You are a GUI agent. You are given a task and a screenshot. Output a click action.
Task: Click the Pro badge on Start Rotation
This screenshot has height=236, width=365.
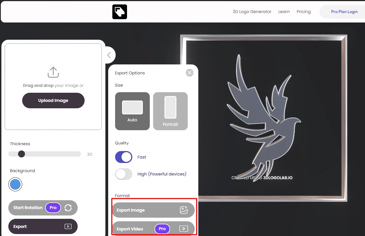pyautogui.click(x=53, y=208)
